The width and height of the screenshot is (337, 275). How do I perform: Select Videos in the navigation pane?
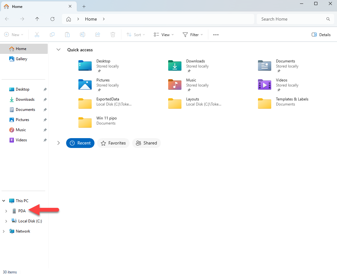[x=21, y=140]
